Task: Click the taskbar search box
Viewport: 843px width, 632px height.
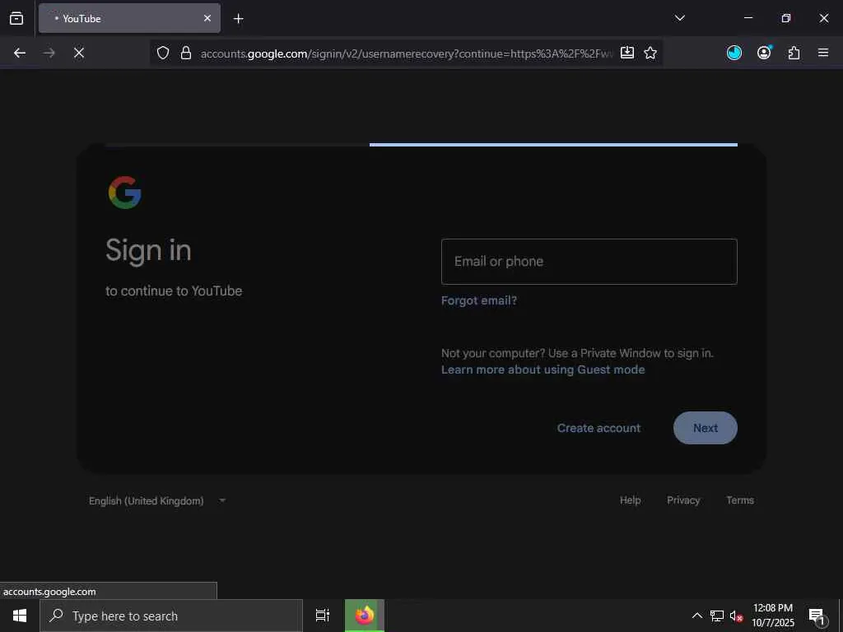Action: [x=171, y=616]
